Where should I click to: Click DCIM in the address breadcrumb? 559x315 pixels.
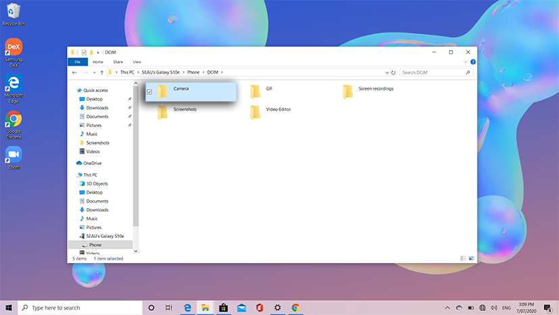click(213, 72)
